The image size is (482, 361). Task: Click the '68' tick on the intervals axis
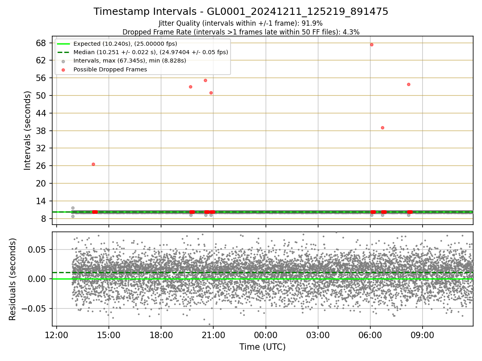(41, 43)
